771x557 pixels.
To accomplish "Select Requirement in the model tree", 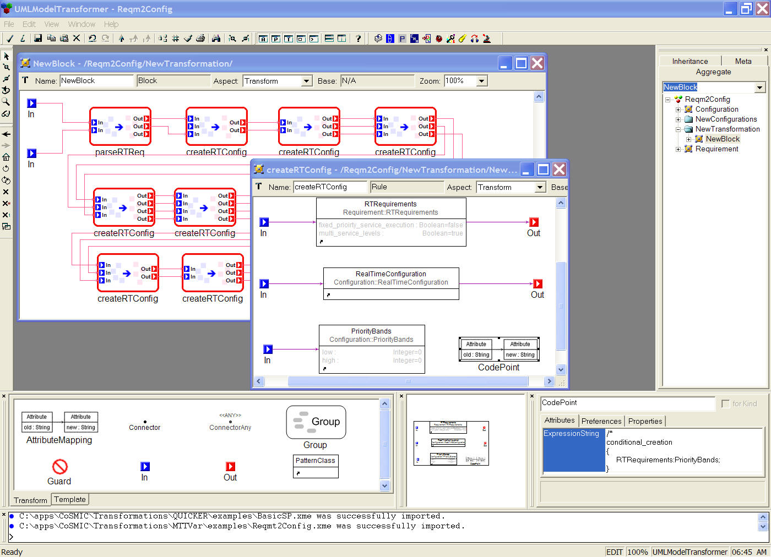I will point(716,149).
